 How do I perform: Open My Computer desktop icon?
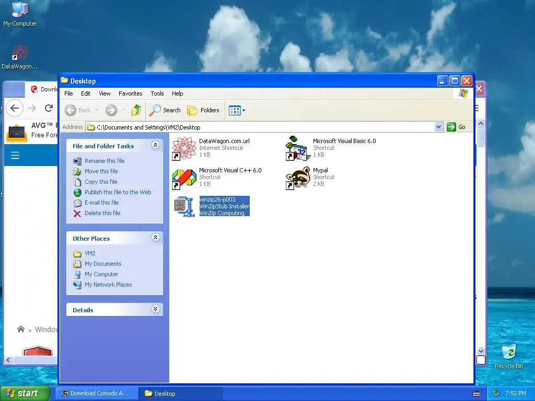tap(20, 14)
